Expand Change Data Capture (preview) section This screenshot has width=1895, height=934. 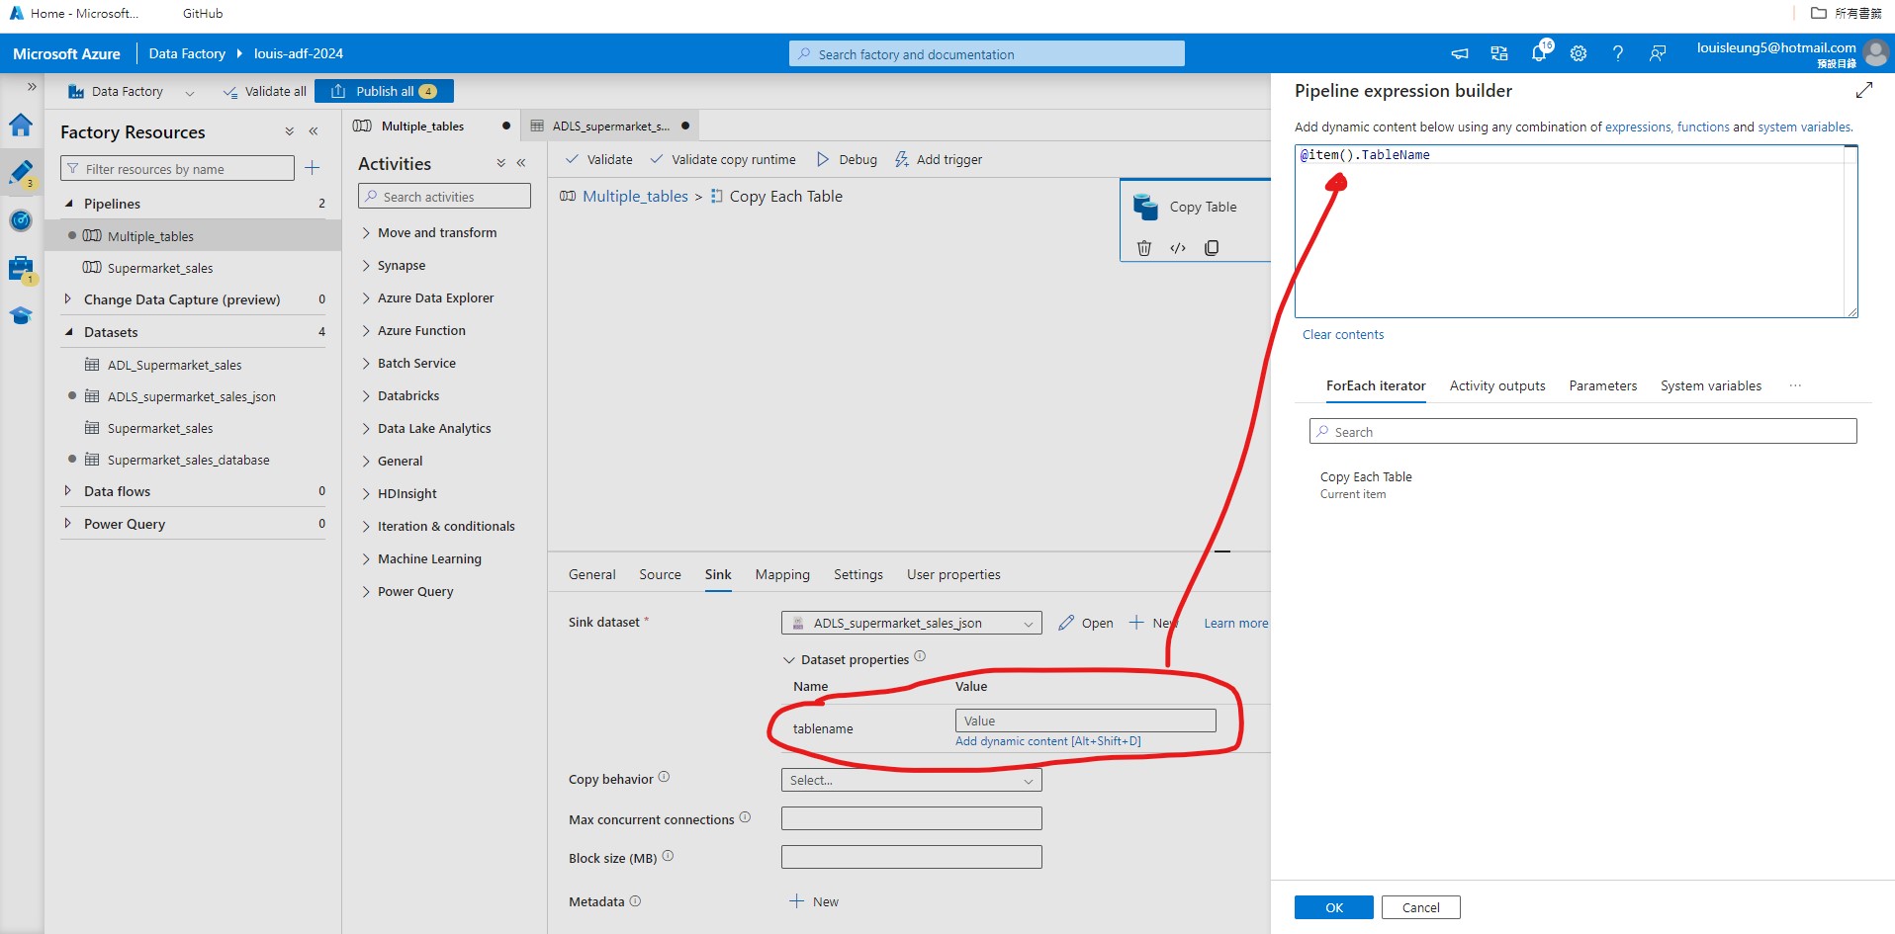(67, 298)
